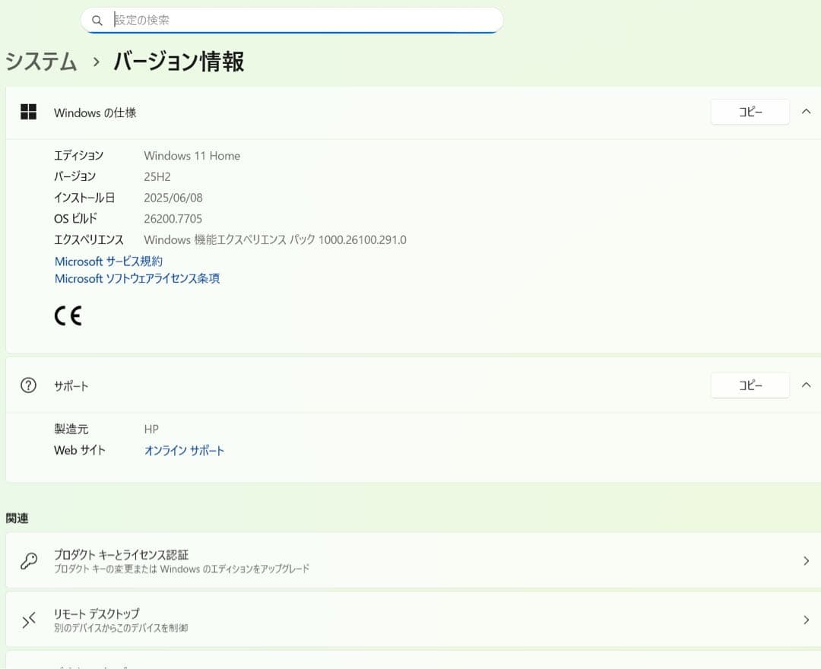Click the remote desktop icon in the 関連 list
The image size is (821, 669).
(29, 620)
